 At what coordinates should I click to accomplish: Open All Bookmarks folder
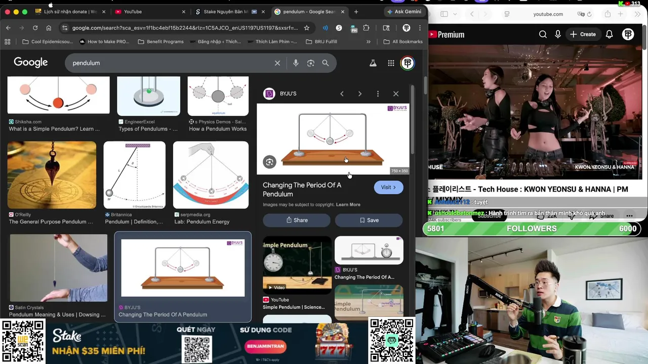pos(403,41)
